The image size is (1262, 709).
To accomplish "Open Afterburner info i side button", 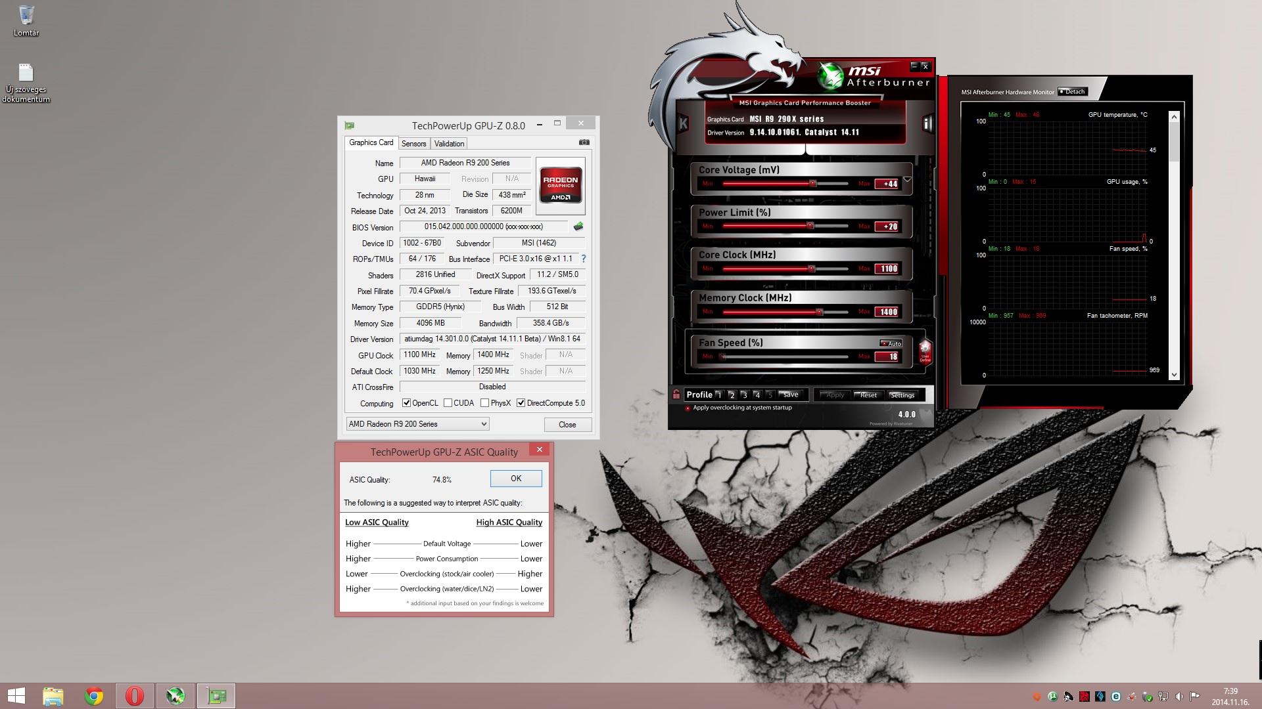I will click(927, 123).
